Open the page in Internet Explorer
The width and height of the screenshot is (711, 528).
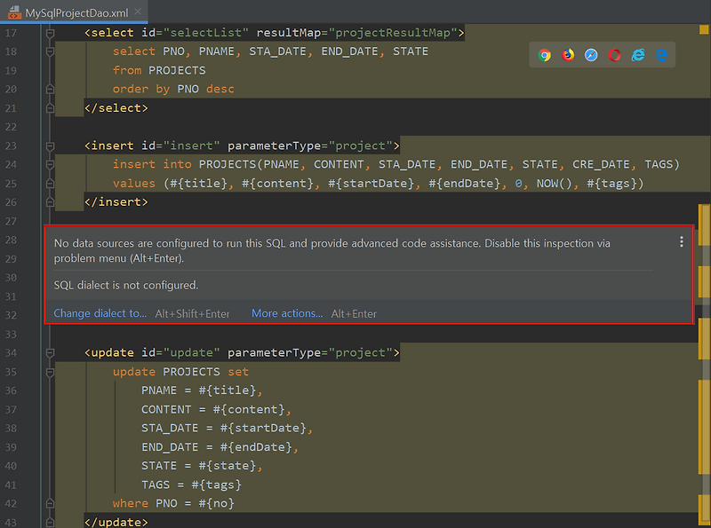pos(637,54)
